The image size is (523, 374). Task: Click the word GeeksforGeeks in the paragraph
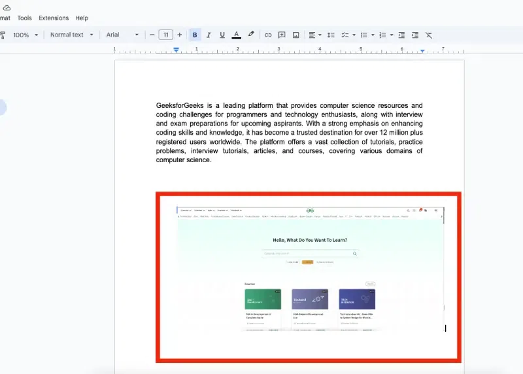pyautogui.click(x=180, y=105)
